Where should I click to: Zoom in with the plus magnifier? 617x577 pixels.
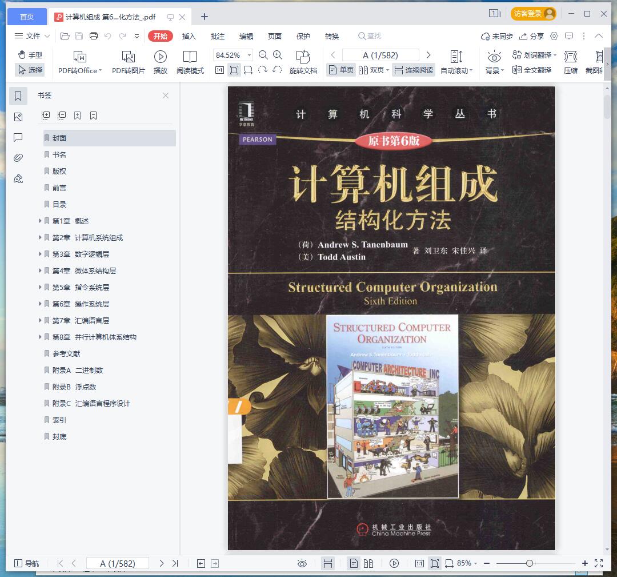tap(278, 55)
